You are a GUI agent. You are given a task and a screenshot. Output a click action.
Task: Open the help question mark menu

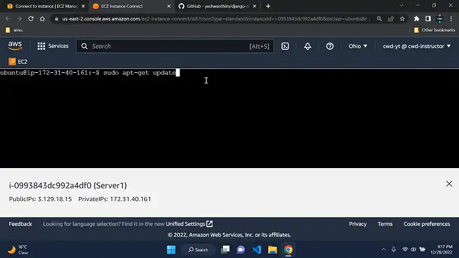[330, 46]
